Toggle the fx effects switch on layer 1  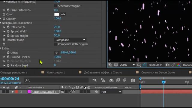pyautogui.click(x=73, y=92)
